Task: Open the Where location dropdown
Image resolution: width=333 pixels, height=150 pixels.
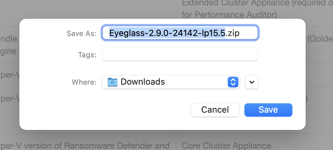Action: pos(170,82)
